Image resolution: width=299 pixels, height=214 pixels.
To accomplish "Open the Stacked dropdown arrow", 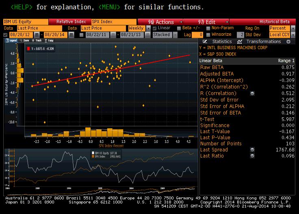I will pyautogui.click(x=175, y=35).
